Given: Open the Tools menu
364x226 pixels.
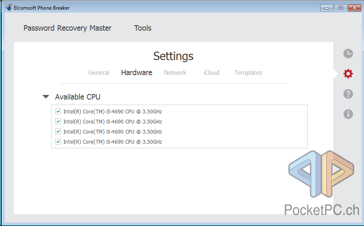Looking at the screenshot, I should [x=143, y=28].
